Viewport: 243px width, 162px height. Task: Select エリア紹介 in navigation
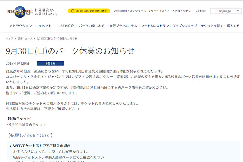(66, 26)
